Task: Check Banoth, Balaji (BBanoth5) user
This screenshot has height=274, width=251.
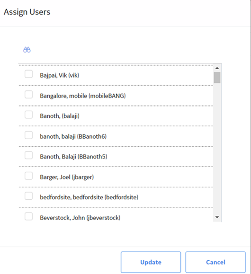Action: (x=28, y=155)
